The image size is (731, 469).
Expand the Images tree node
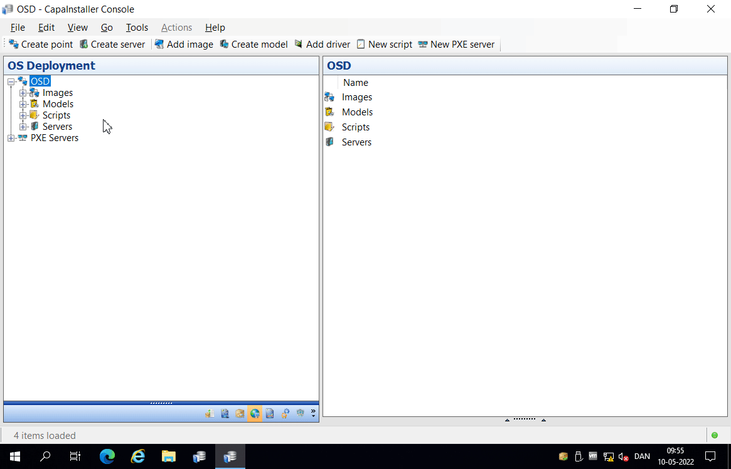tap(23, 93)
